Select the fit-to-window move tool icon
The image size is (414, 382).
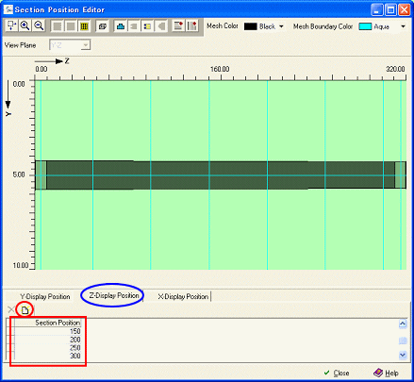coord(11,25)
